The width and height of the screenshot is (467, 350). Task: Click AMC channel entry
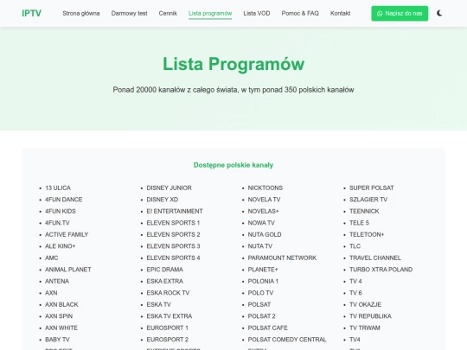point(52,258)
